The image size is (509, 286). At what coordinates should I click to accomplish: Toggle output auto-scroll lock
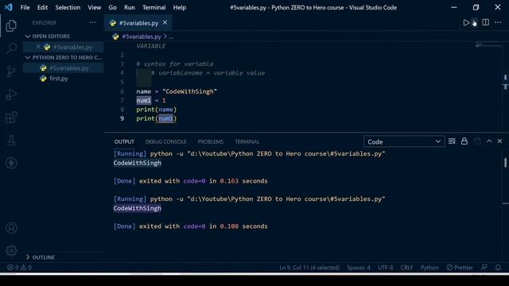point(464,141)
